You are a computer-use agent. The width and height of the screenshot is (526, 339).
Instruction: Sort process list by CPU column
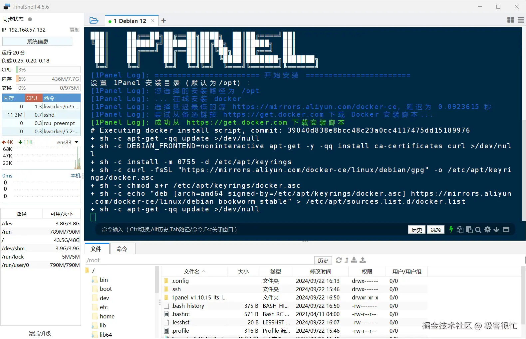click(x=34, y=98)
